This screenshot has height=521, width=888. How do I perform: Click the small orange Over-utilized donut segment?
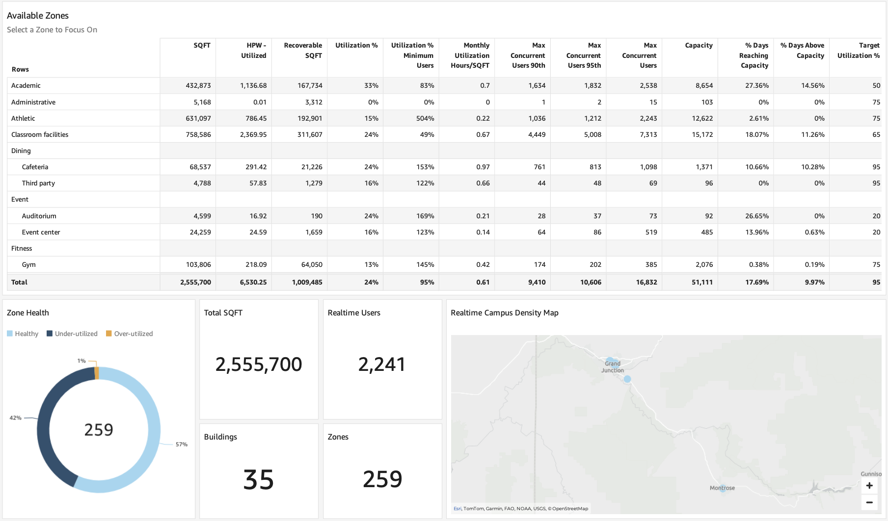tap(97, 373)
